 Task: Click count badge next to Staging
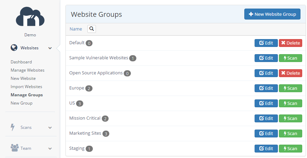pyautogui.click(x=89, y=149)
